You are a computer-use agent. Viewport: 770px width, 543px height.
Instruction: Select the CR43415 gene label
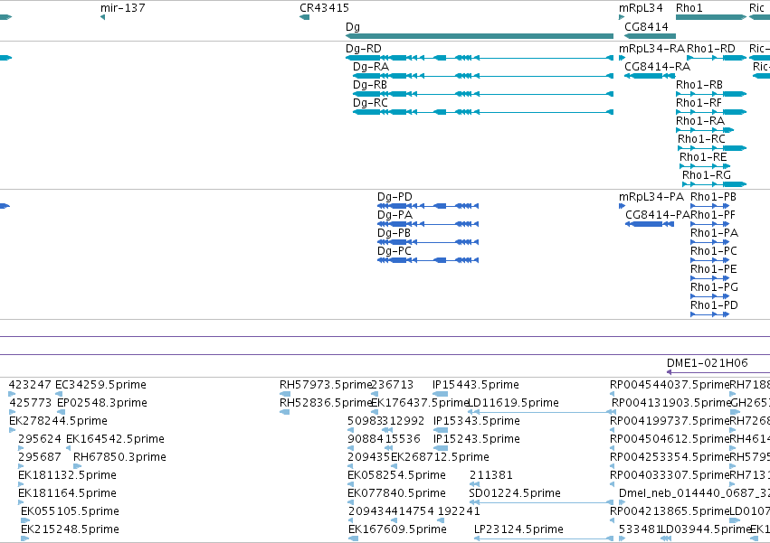(x=324, y=8)
